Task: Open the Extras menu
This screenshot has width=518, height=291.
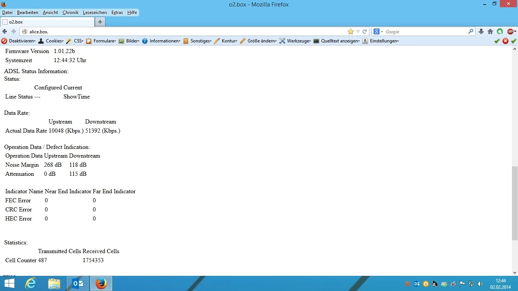Action: pos(117,13)
